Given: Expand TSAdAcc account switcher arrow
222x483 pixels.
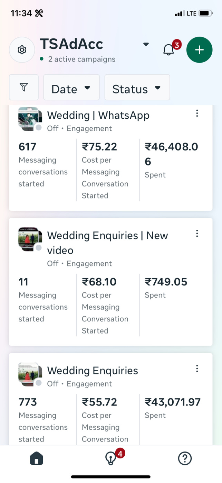Looking at the screenshot, I should point(146,44).
